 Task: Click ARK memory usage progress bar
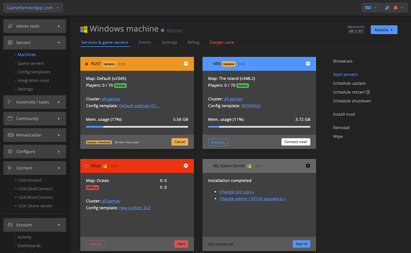pyautogui.click(x=259, y=127)
